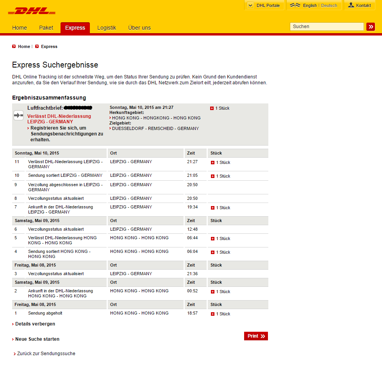This screenshot has width=382, height=370.
Task: Open the DHL Portale dropdown
Action: (x=264, y=5)
